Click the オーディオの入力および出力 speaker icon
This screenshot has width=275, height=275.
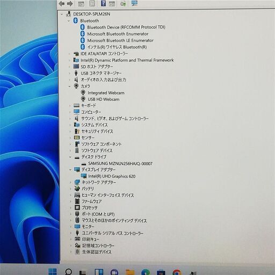coord(76,79)
